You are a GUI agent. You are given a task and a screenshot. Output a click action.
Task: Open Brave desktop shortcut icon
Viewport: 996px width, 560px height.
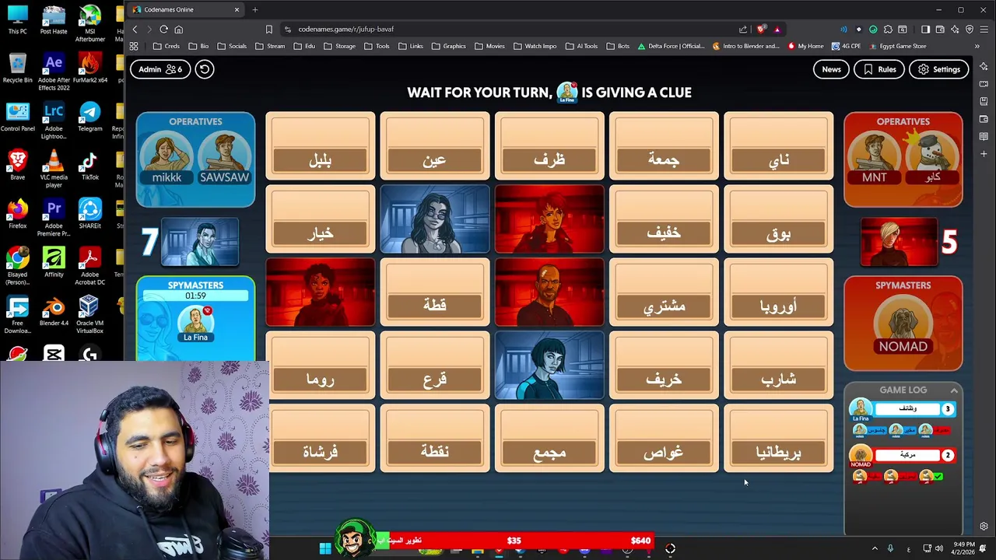click(x=17, y=165)
